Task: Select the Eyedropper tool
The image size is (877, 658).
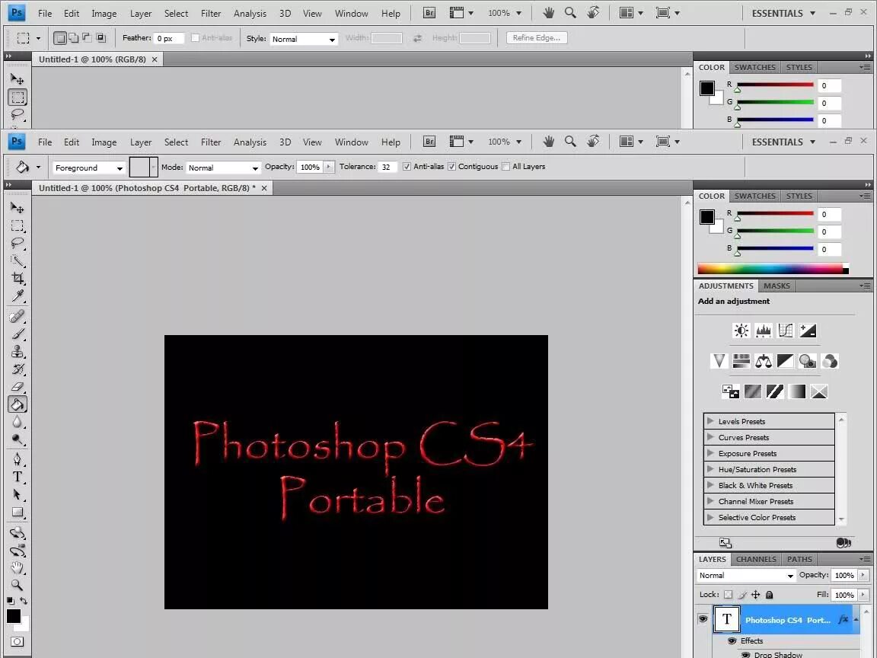Action: point(18,295)
